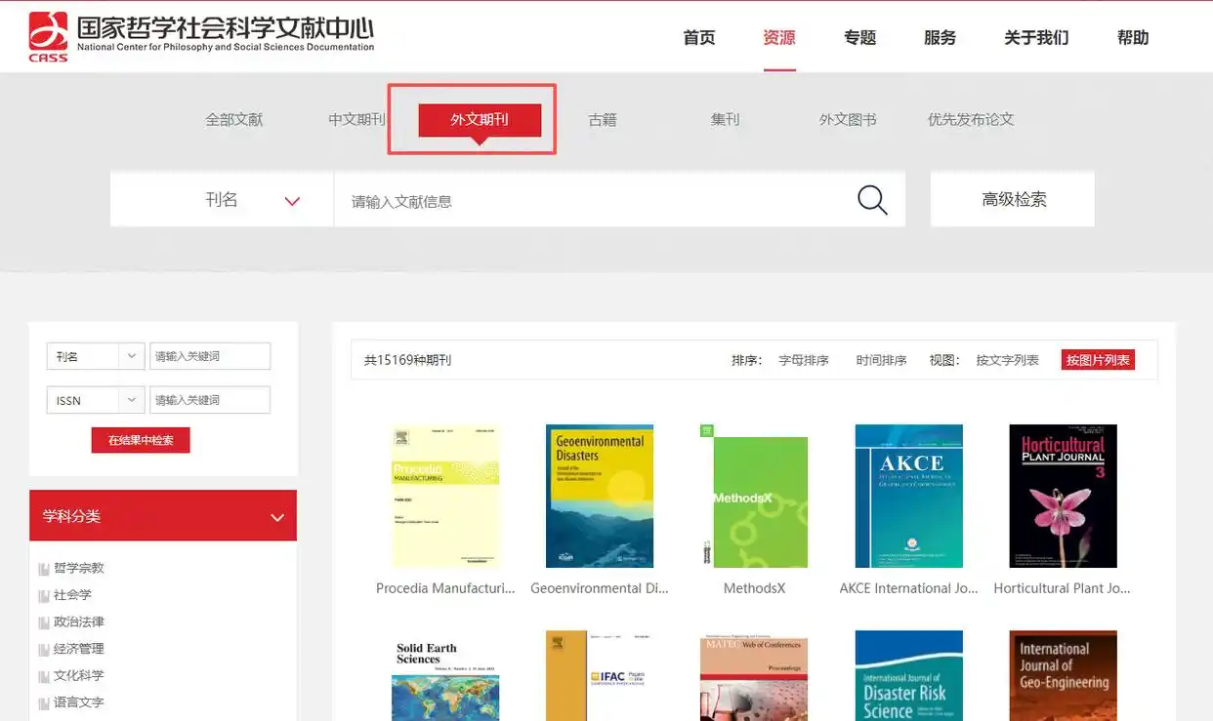Click the 'Procedia Manufacturi...' title link

(445, 588)
